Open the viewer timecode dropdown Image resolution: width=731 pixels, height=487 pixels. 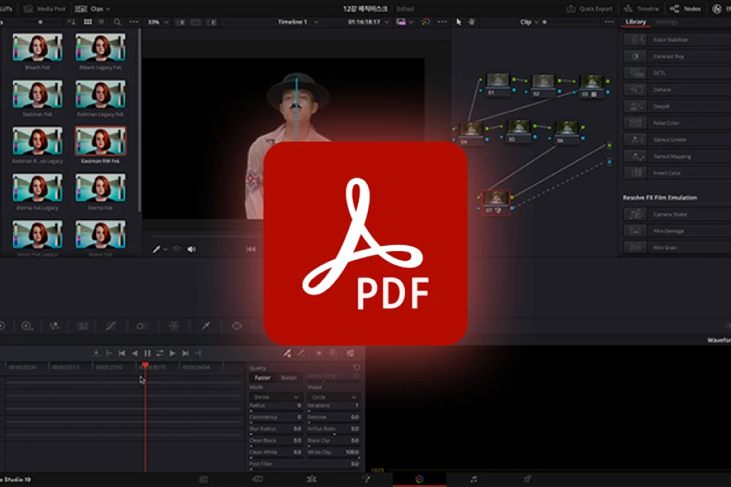tap(369, 22)
